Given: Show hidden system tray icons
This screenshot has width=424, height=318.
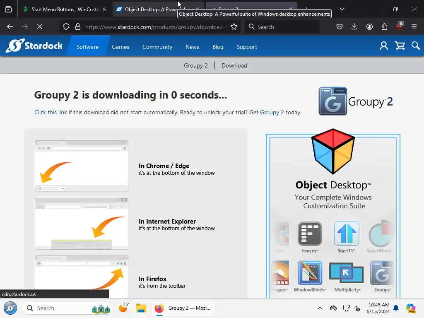Looking at the screenshot, I should point(320,308).
